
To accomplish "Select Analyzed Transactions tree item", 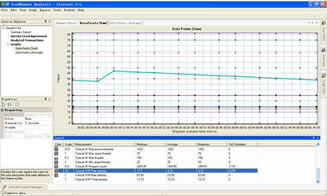I will (27, 40).
